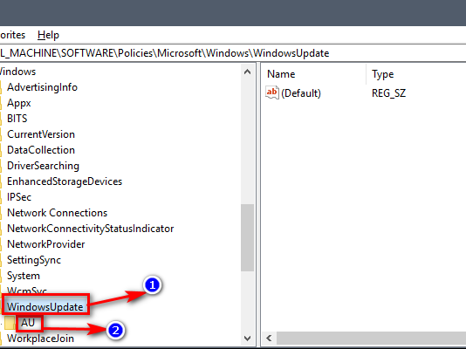Select the AdvertisingInfo key
This screenshot has height=349, width=466.
[x=42, y=87]
